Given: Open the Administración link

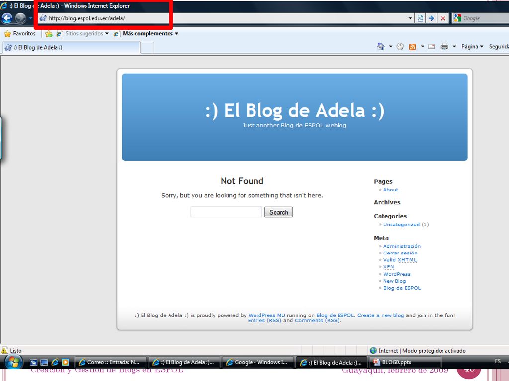Looking at the screenshot, I should [x=402, y=246].
